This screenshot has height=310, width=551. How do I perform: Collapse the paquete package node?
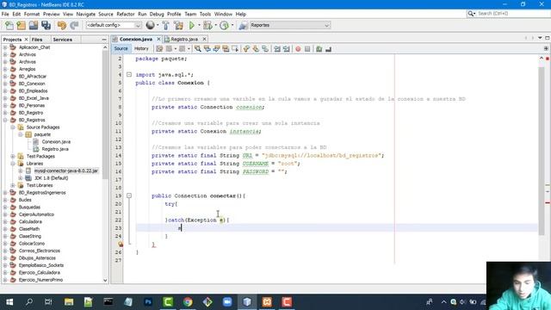(21, 134)
